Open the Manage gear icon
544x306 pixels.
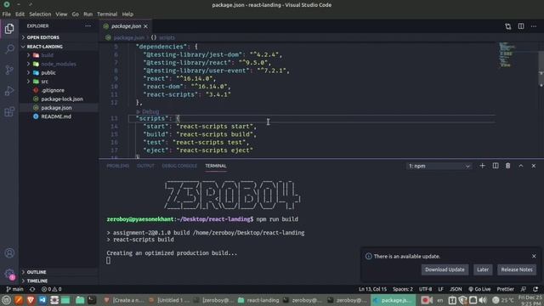coord(9,274)
